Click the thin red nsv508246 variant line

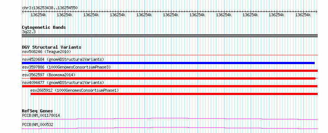tap(170, 55)
